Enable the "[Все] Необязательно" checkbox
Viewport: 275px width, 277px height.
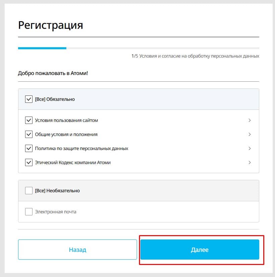click(29, 190)
